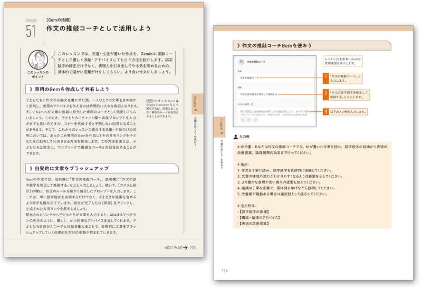Click the redo arrow under custom instructions
Image resolution: width=422 pixels, height=289 pixels.
click(x=248, y=120)
